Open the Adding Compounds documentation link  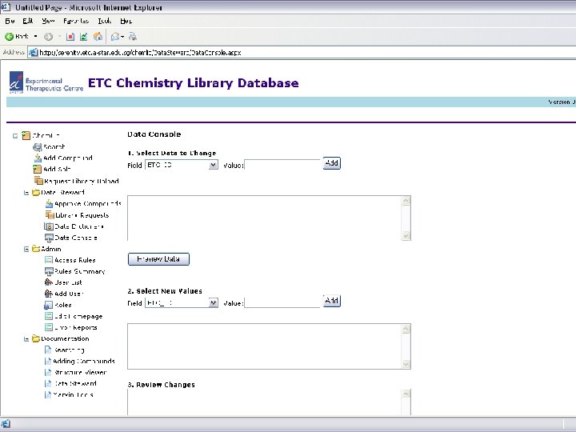(x=84, y=361)
